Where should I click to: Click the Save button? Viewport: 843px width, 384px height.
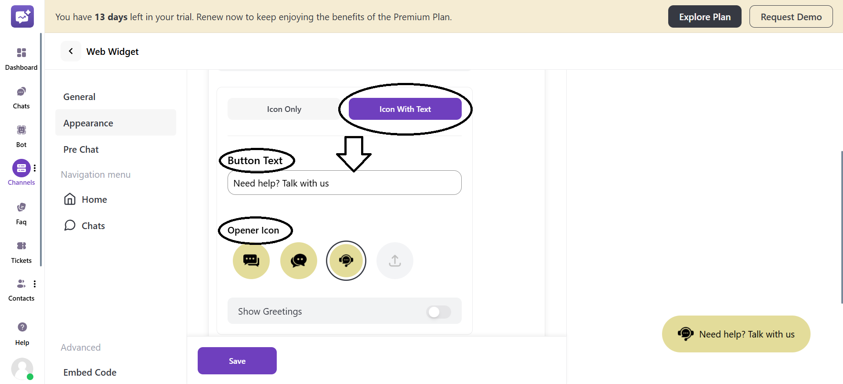(x=237, y=361)
